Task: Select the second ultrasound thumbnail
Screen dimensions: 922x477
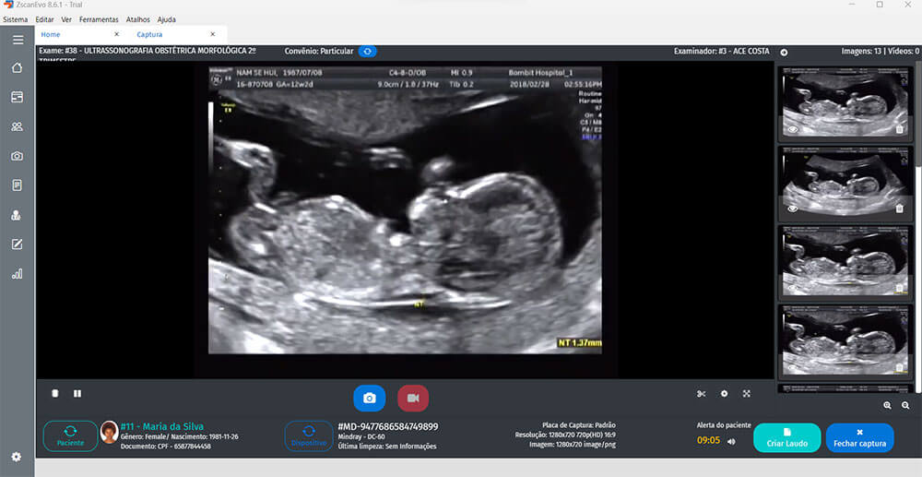Action: pos(845,183)
